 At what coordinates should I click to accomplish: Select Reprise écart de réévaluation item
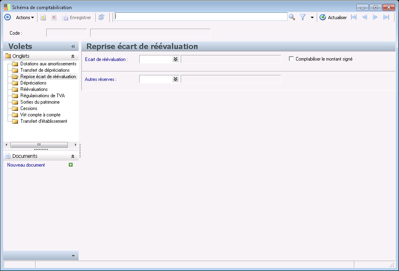(x=48, y=77)
